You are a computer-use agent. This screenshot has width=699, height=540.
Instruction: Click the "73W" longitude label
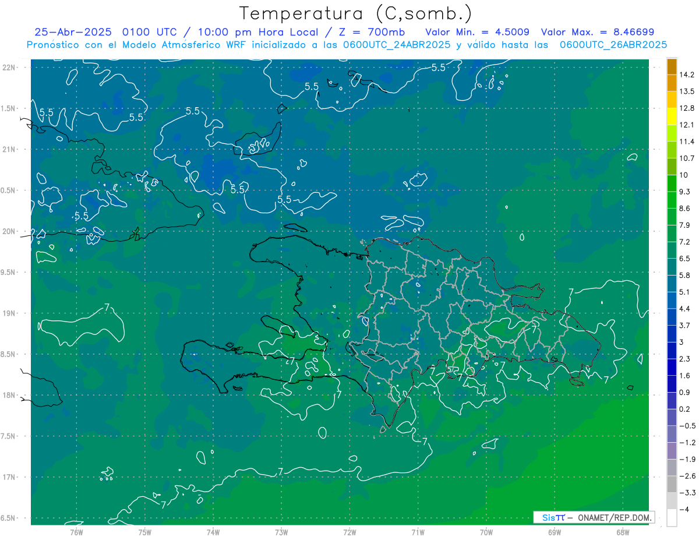pos(281,532)
